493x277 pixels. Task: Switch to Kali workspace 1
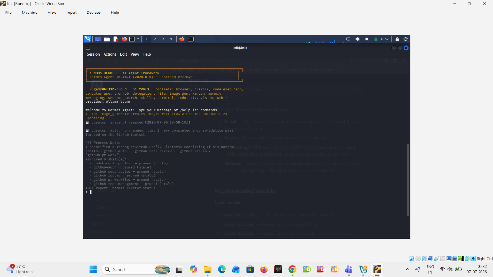click(146, 39)
